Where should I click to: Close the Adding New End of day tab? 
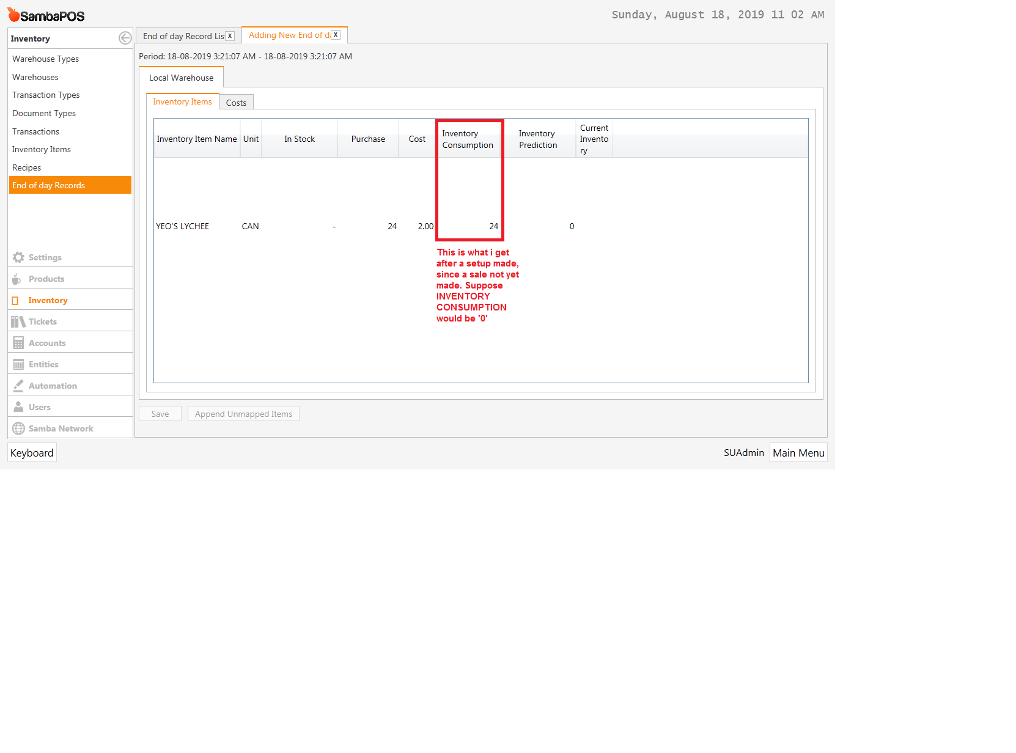click(335, 34)
